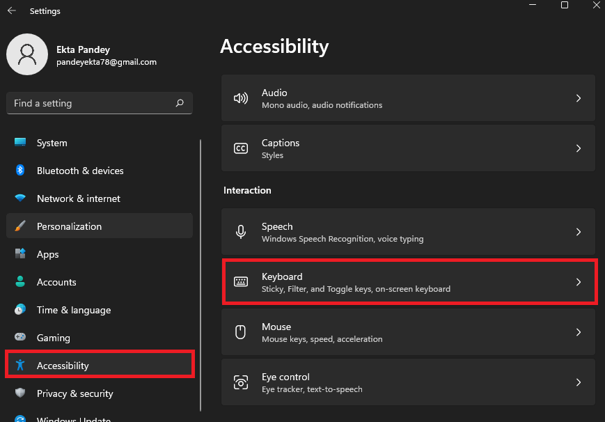The width and height of the screenshot is (605, 422).
Task: Click the Mouse icon
Action: 241,332
